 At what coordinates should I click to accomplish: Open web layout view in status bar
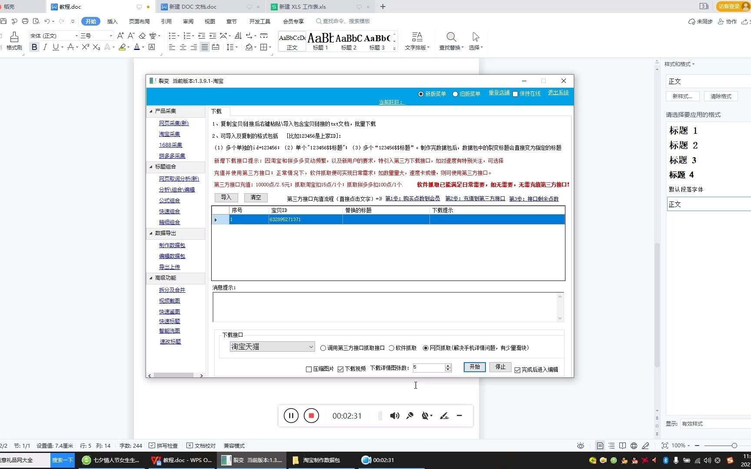pos(634,446)
